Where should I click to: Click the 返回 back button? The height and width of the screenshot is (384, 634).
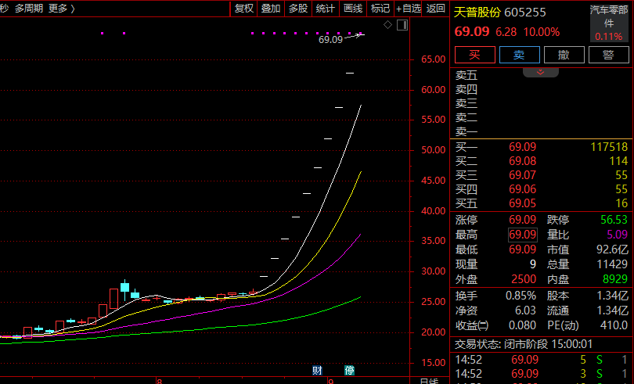tap(436, 9)
